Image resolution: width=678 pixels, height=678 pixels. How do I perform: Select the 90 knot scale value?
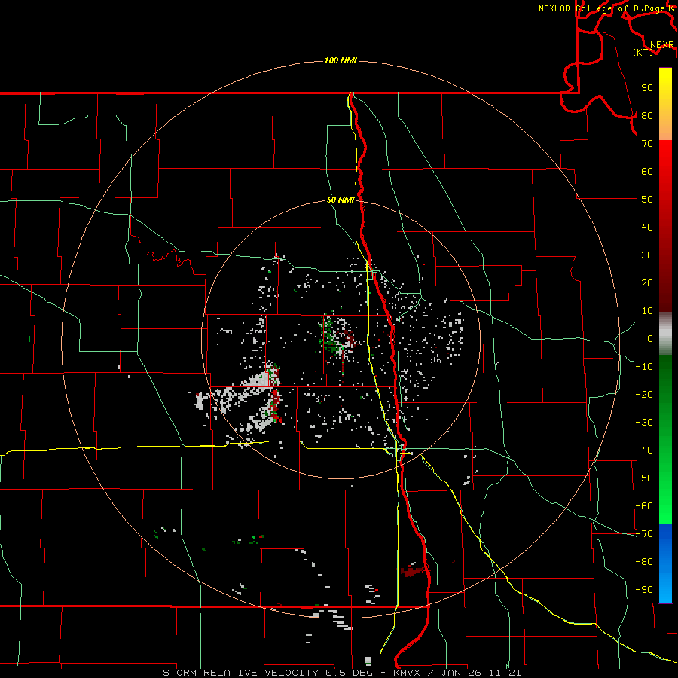point(647,88)
